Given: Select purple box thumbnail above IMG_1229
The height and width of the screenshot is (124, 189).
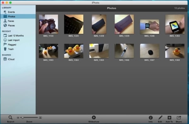Looking at the screenshot, I should pyautogui.click(x=124, y=24).
